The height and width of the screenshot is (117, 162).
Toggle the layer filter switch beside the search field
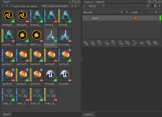tap(154, 6)
